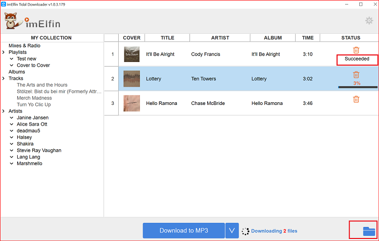Screen dimensions: 379x241
Task: Collapse the Cover to Cover chevron
Action: tap(11, 65)
